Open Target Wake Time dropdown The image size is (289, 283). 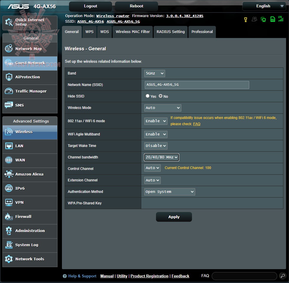(x=156, y=146)
